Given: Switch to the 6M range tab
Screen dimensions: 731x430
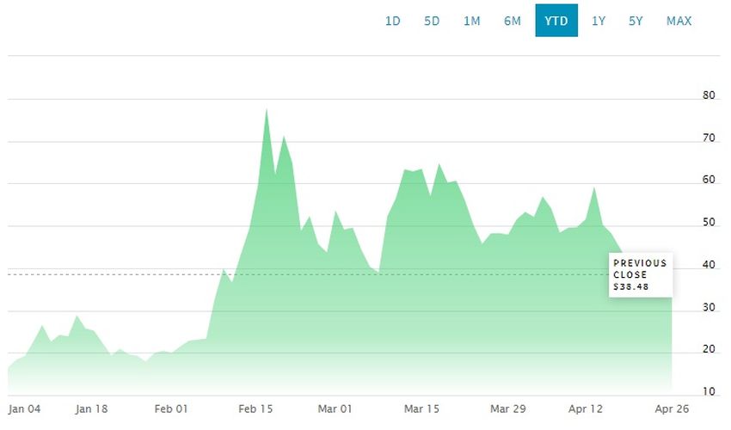Looking at the screenshot, I should coord(512,21).
